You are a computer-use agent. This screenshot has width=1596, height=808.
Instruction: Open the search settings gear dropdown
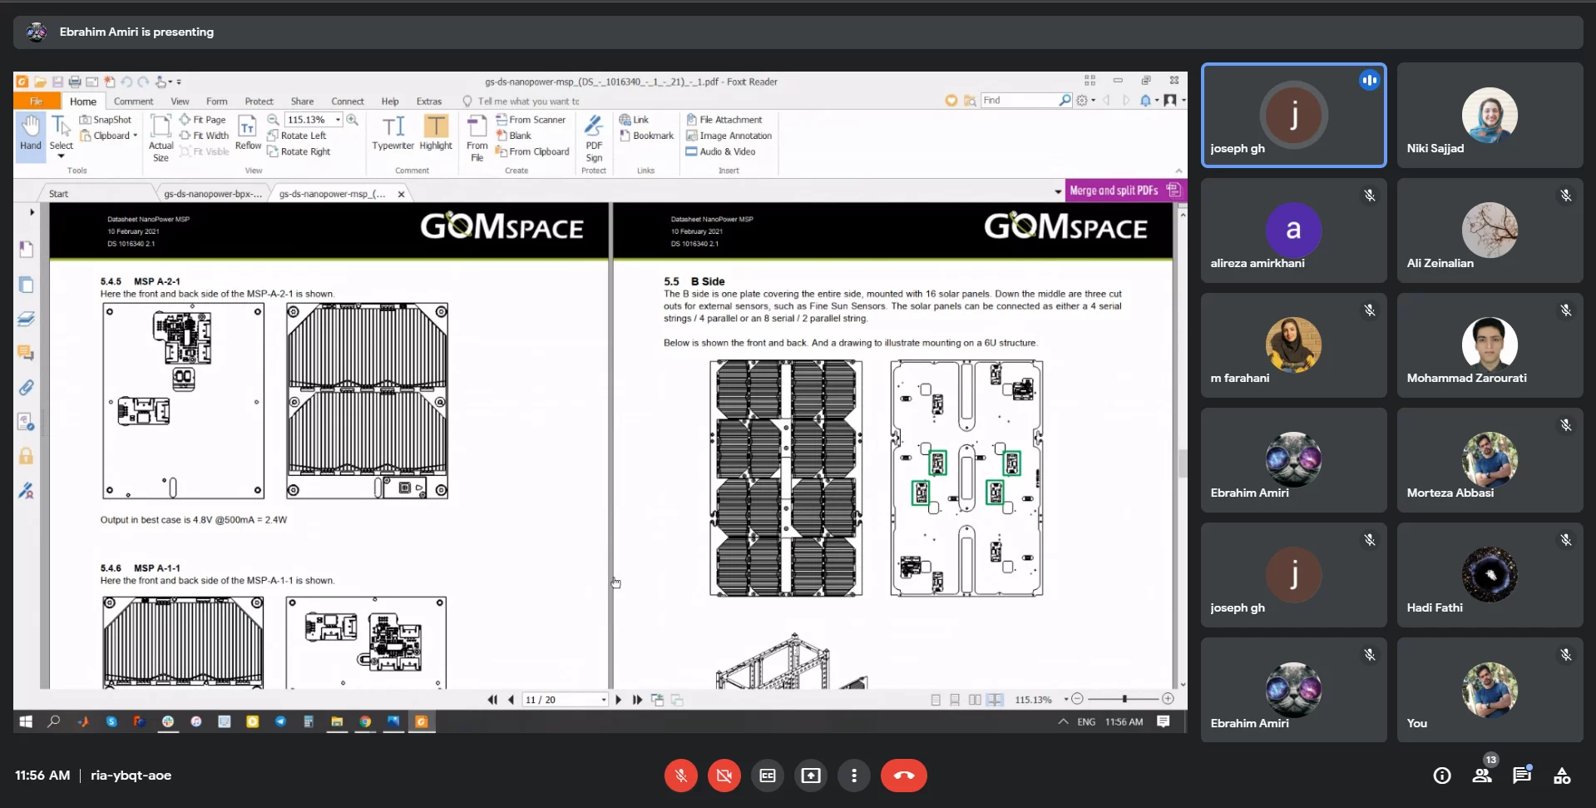(x=1086, y=101)
